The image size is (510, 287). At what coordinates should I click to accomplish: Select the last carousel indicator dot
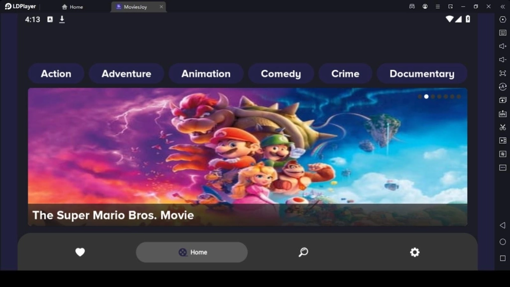point(459,97)
